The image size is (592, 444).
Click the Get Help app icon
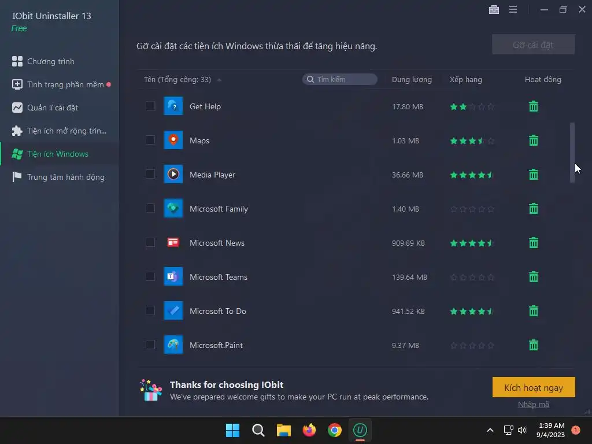(173, 106)
